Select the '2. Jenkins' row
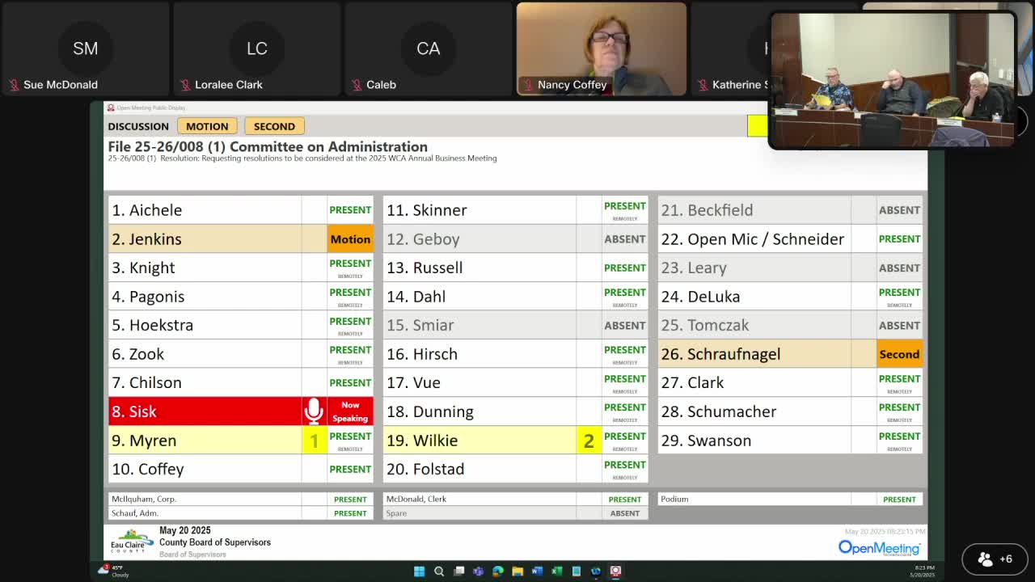The height and width of the screenshot is (582, 1035). point(241,239)
